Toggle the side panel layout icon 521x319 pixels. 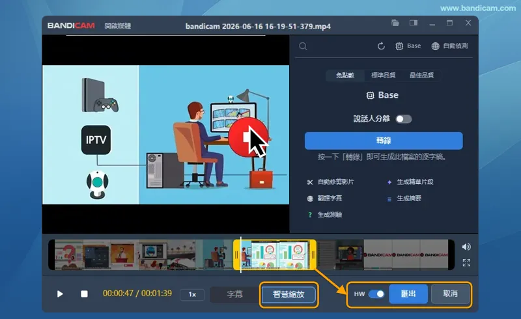[414, 23]
